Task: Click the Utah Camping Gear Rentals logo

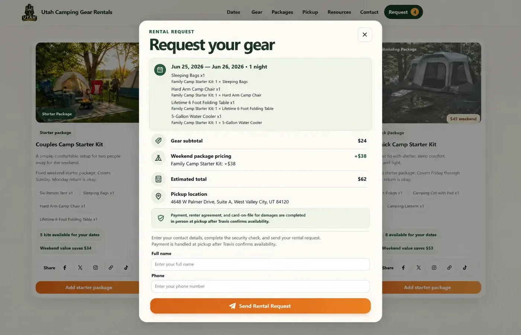Action: click(29, 12)
